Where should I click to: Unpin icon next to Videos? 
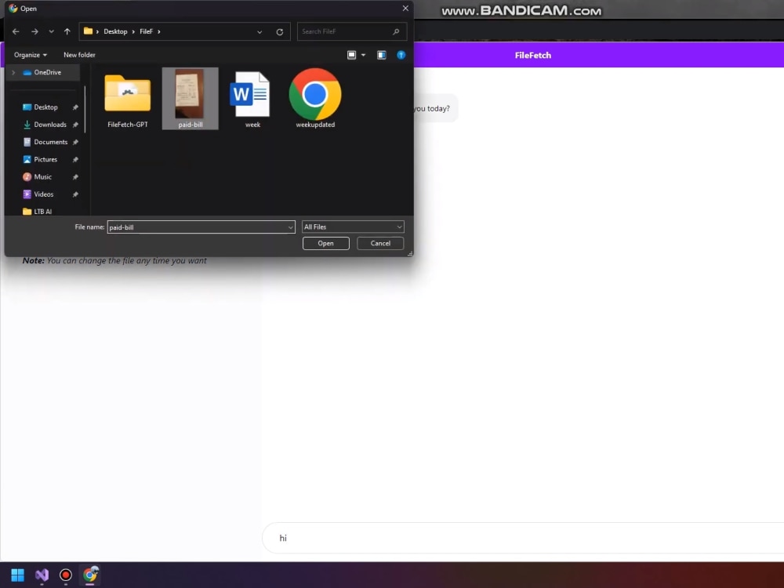[75, 195]
